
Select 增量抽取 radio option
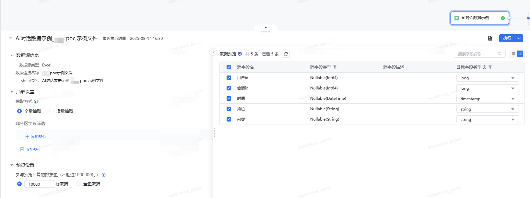(x=52, y=111)
